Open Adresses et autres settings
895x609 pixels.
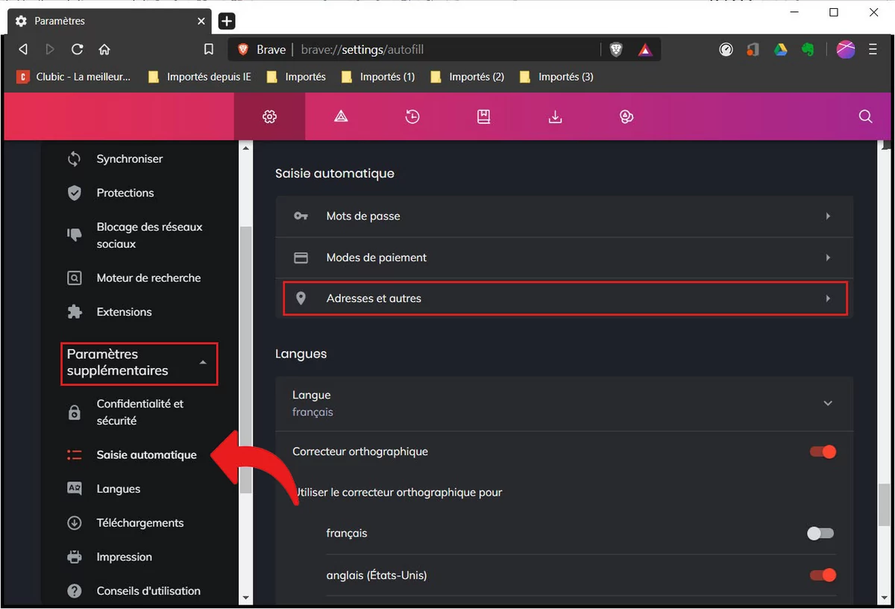click(565, 299)
